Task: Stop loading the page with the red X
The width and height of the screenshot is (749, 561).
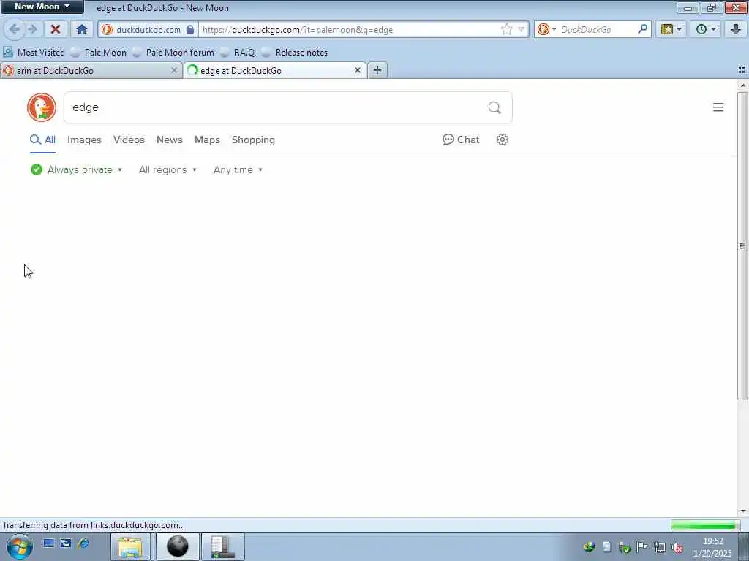Action: click(x=56, y=29)
